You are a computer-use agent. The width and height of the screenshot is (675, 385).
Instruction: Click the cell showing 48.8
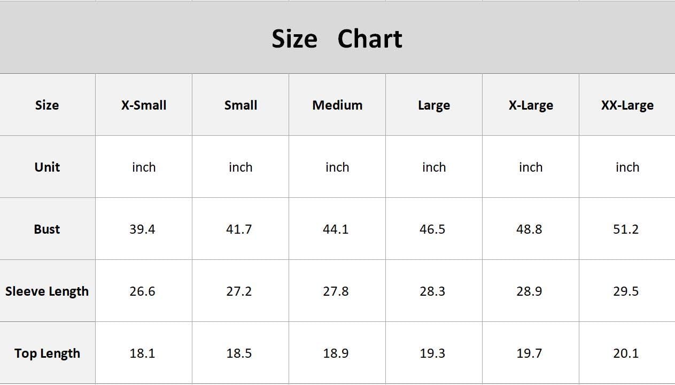[x=531, y=229]
